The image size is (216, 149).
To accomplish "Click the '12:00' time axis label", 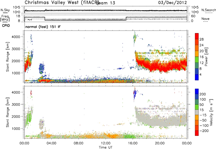I will click(x=106, y=143).
